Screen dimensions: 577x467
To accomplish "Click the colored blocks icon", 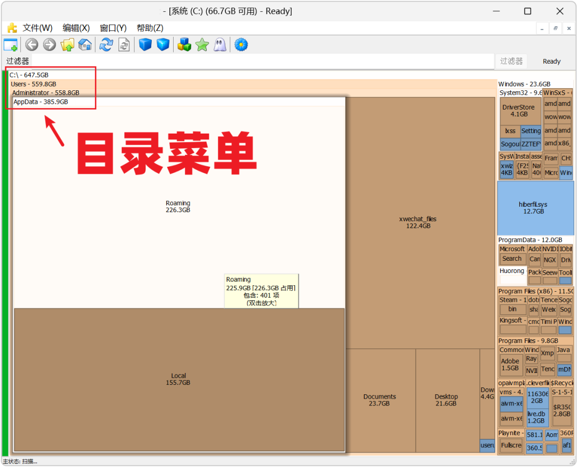I will click(184, 45).
